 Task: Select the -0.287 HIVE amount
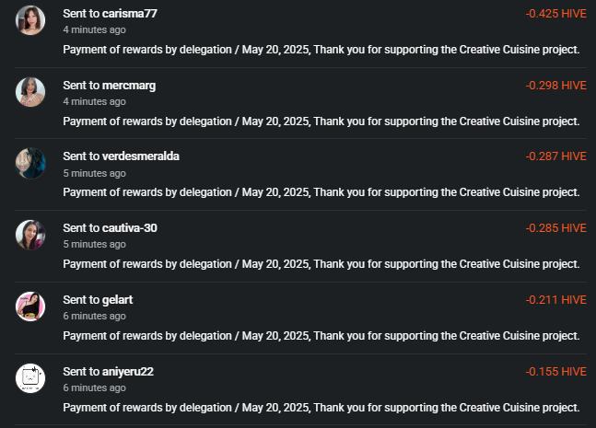[x=556, y=156]
